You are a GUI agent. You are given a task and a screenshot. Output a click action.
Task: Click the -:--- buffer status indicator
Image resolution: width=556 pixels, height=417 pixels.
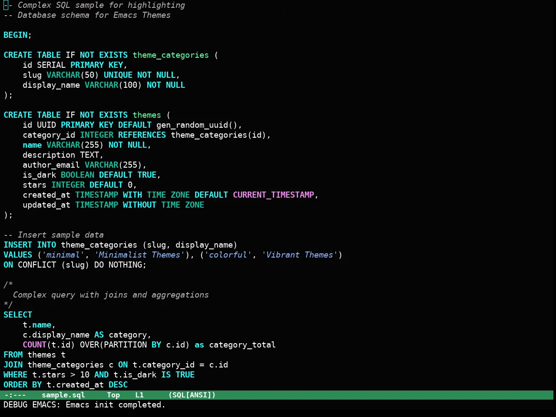tap(15, 395)
